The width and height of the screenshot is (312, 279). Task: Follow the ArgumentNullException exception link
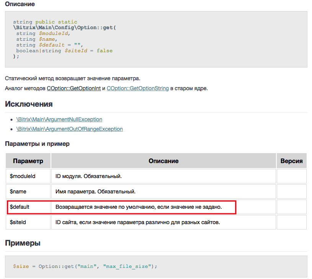click(x=59, y=119)
